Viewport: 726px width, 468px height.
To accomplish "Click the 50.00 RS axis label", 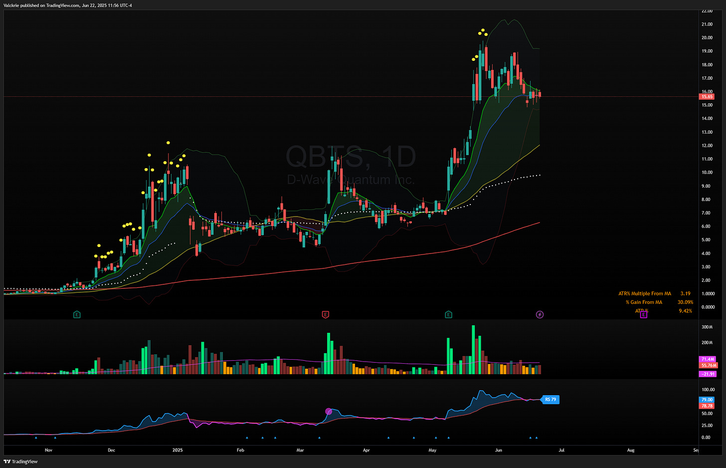I will coord(707,414).
